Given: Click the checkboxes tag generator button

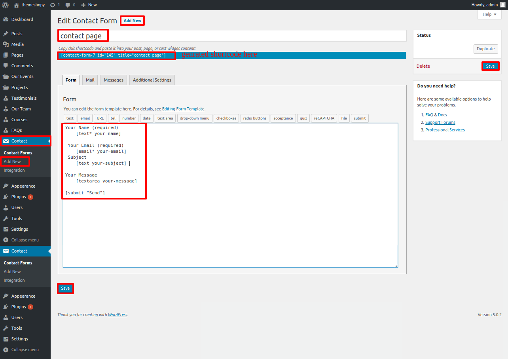Looking at the screenshot, I should pos(226,118).
